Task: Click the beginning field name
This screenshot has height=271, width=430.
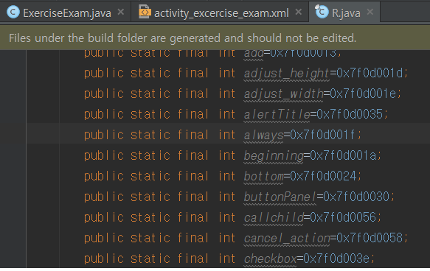Action: pos(274,156)
